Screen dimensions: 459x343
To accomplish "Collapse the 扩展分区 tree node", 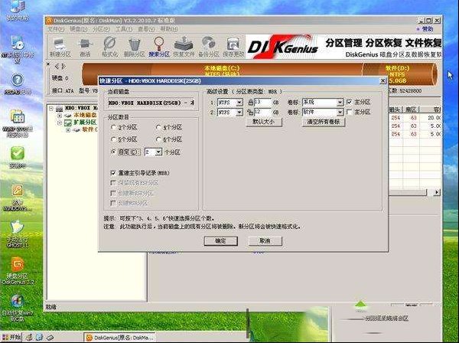I will (x=60, y=122).
